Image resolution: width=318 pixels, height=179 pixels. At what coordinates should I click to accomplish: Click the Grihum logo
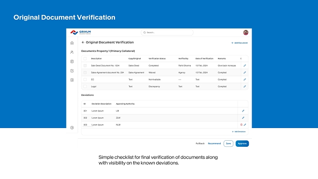(80, 32)
